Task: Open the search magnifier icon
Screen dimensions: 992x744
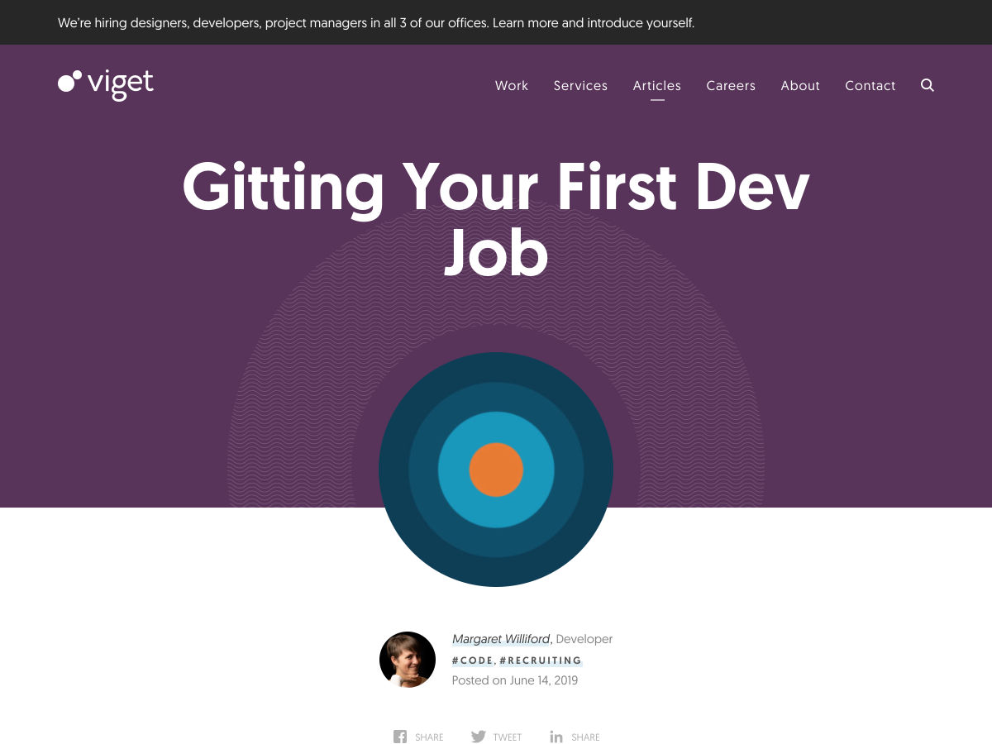Action: click(928, 85)
